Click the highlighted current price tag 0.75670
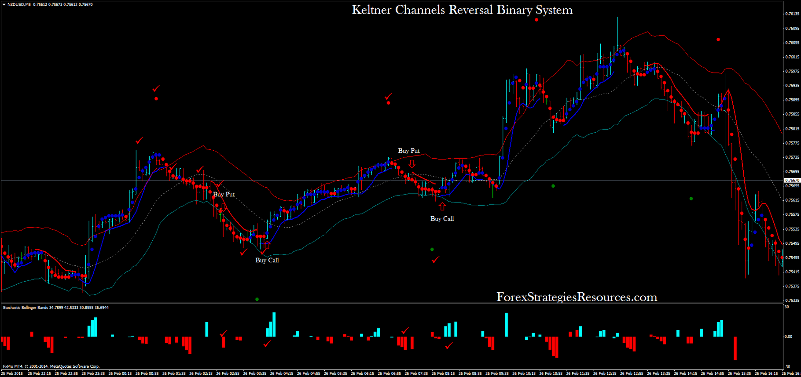 pyautogui.click(x=792, y=181)
